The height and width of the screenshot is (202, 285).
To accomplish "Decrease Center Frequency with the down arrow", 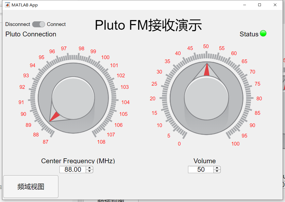I will (x=89, y=171).
